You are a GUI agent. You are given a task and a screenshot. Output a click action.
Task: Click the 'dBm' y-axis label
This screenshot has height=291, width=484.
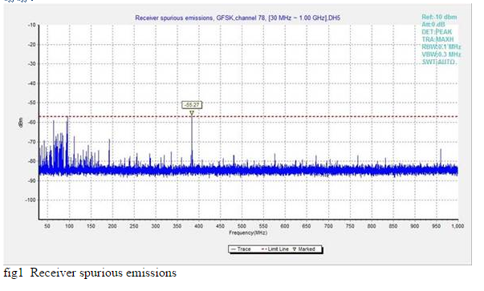pyautogui.click(x=21, y=123)
